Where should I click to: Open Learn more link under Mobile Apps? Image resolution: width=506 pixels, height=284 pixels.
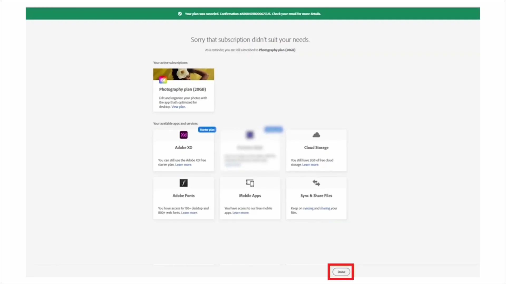coord(240,213)
